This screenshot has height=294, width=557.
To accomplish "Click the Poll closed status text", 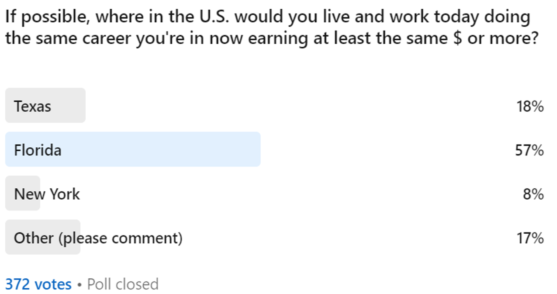I will click(123, 284).
